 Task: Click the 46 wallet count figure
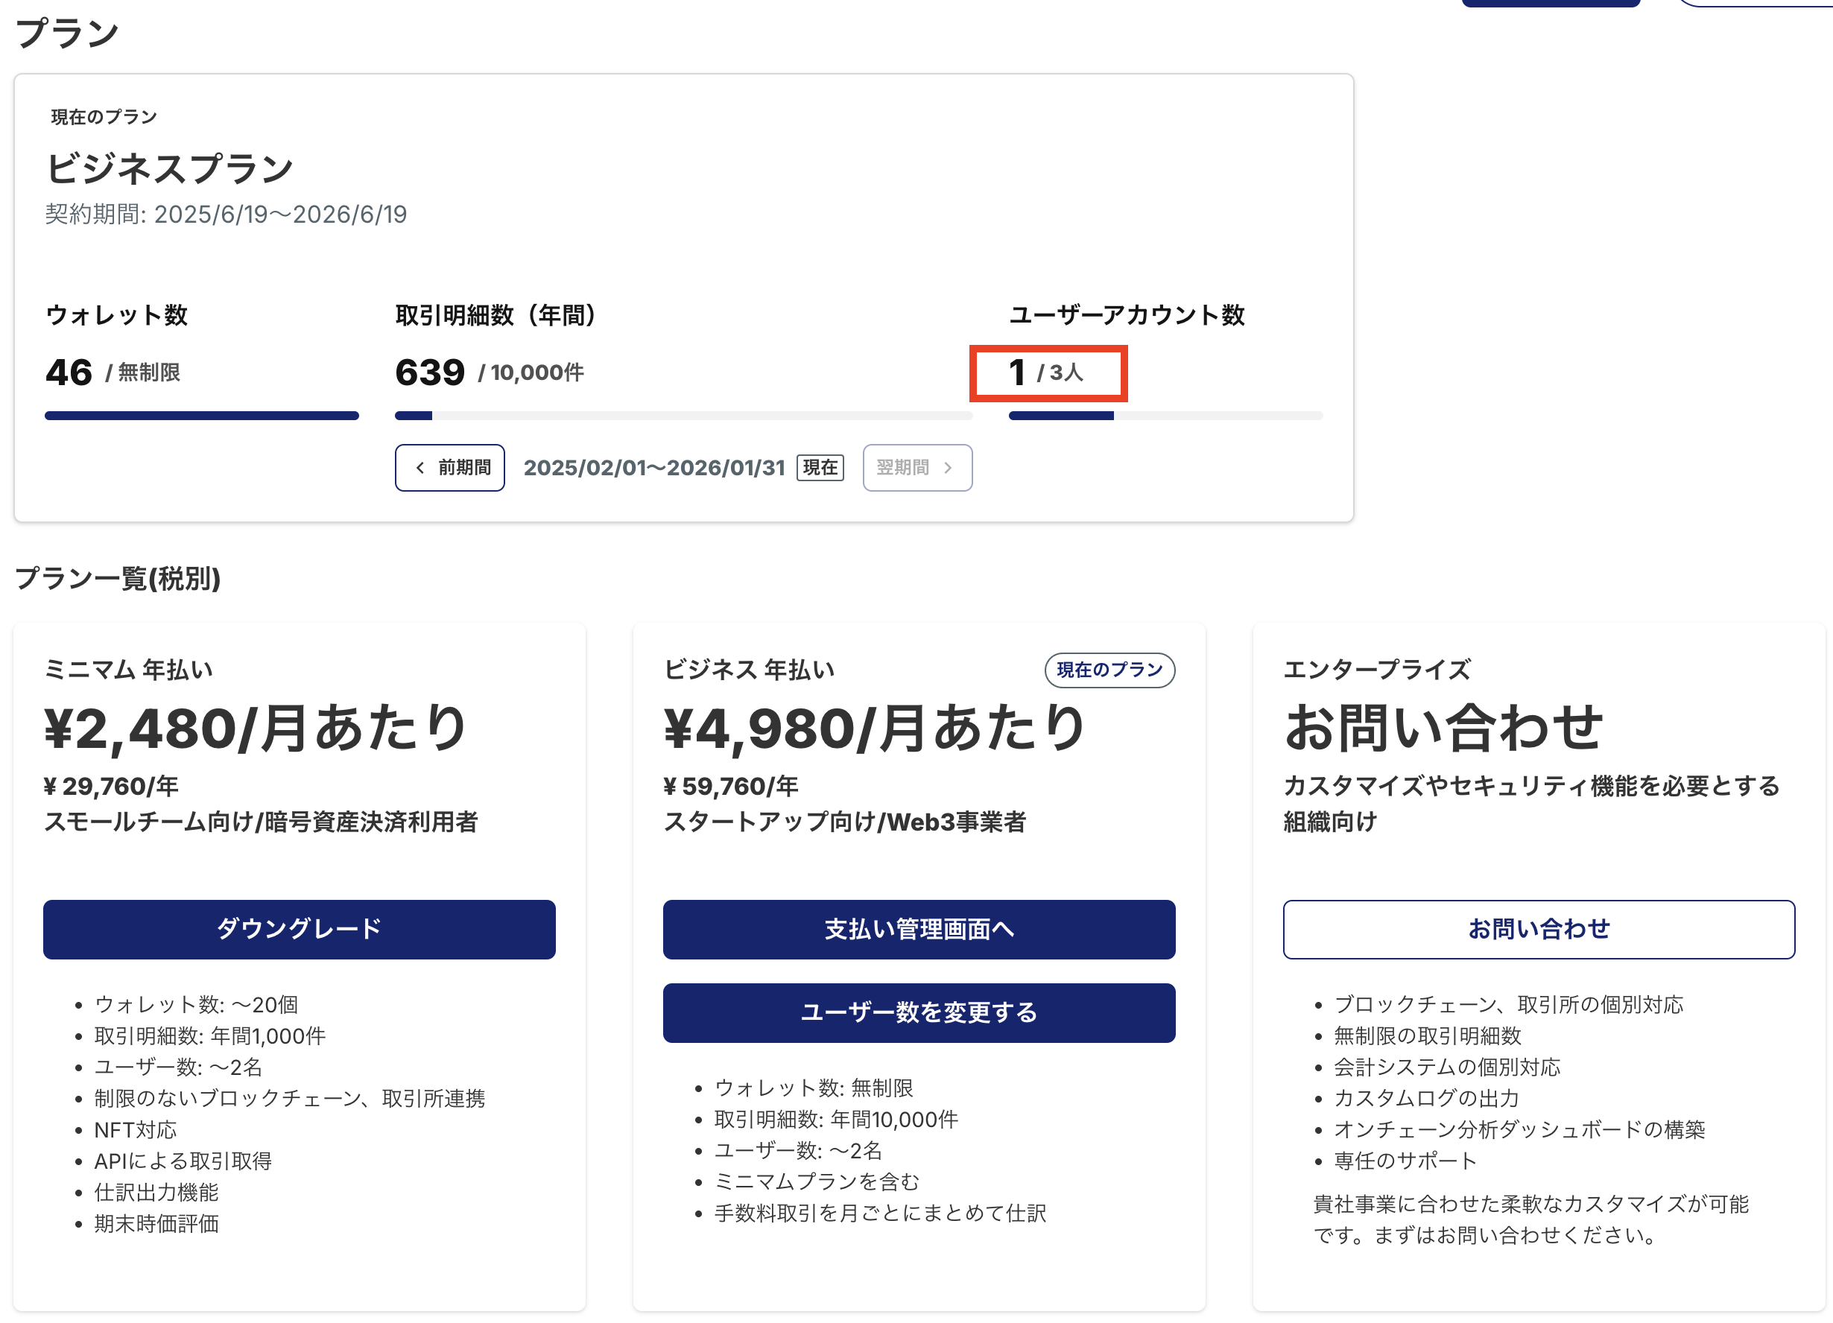click(x=69, y=373)
